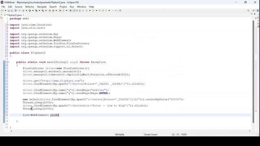Open the Back history dropdown arrow
Viewport: 260px width, 146px height.
tap(109, 11)
